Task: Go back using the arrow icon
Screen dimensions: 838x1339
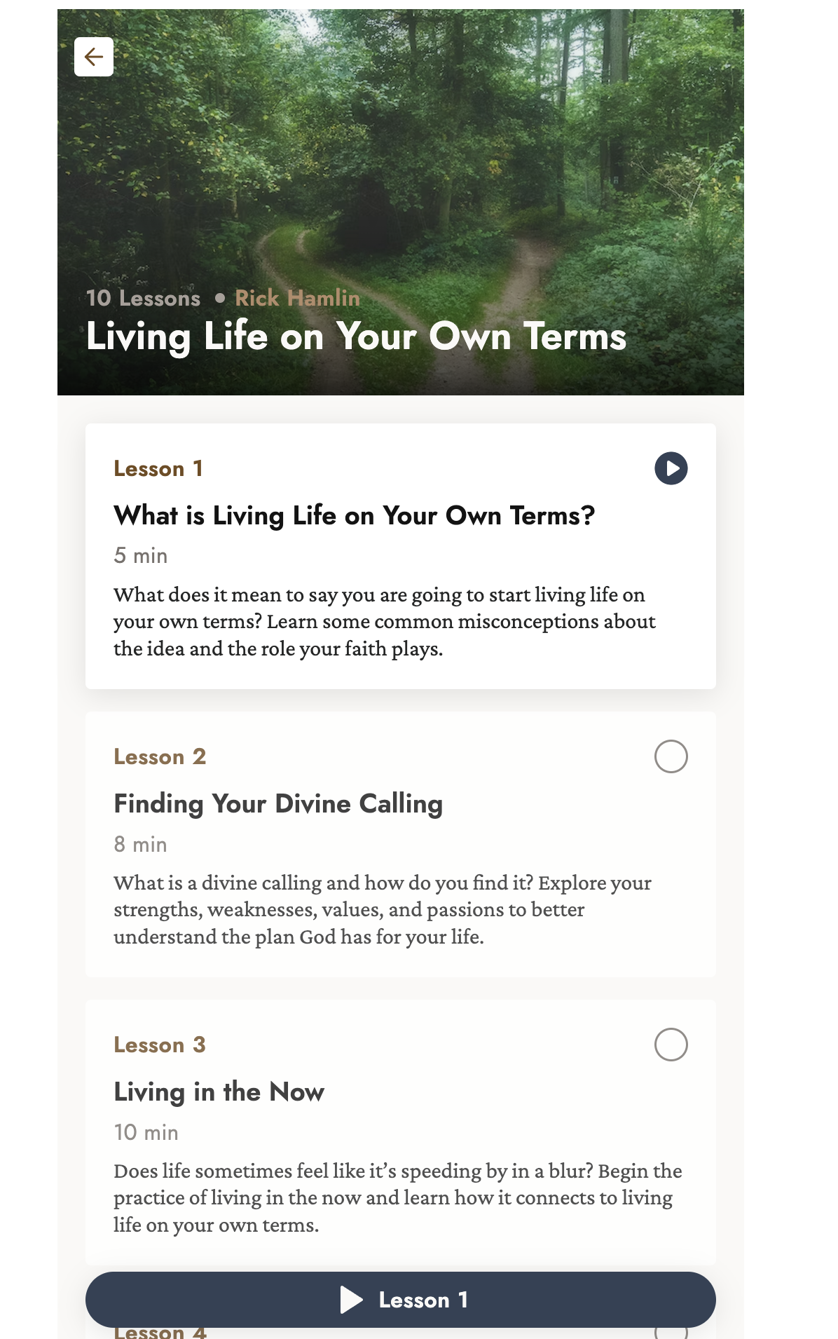Action: click(94, 57)
